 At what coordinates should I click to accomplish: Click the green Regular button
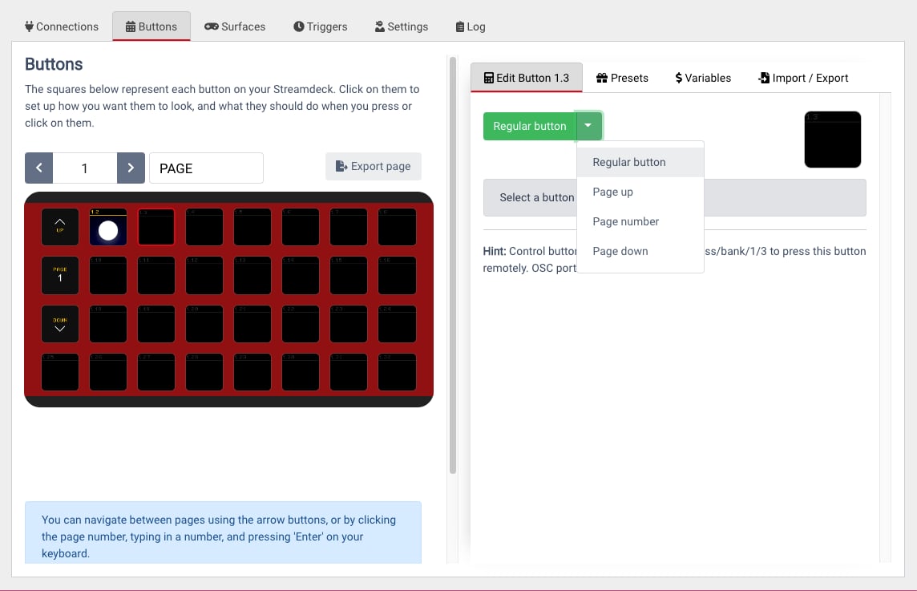529,126
